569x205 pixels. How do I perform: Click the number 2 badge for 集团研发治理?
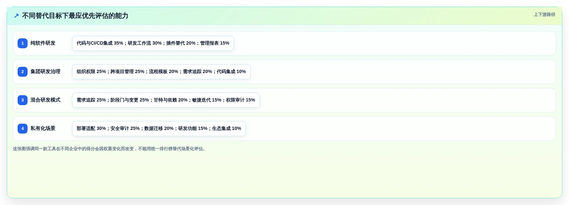23,72
